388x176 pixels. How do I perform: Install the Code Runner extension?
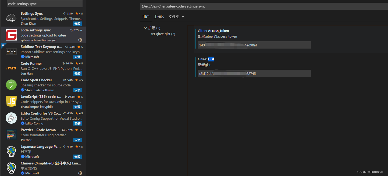[77, 74]
